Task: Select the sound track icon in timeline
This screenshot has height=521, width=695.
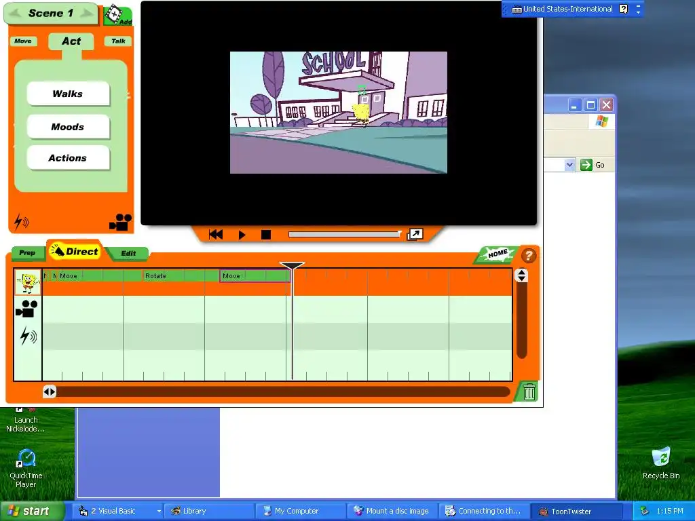Action: (27, 336)
